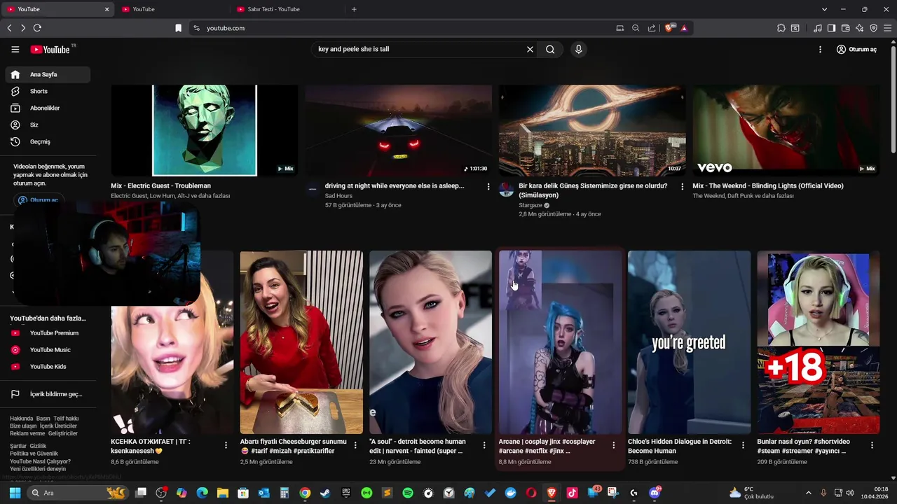Clear the search box text with the X
This screenshot has width=897, height=504.
pyautogui.click(x=530, y=49)
